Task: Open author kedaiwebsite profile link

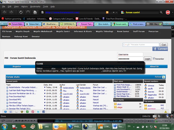Action: pyautogui.click(x=68, y=88)
